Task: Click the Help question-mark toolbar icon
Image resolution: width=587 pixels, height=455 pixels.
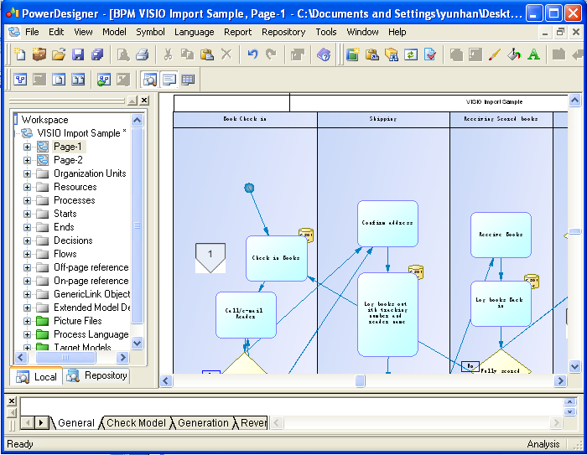Action: click(x=324, y=54)
